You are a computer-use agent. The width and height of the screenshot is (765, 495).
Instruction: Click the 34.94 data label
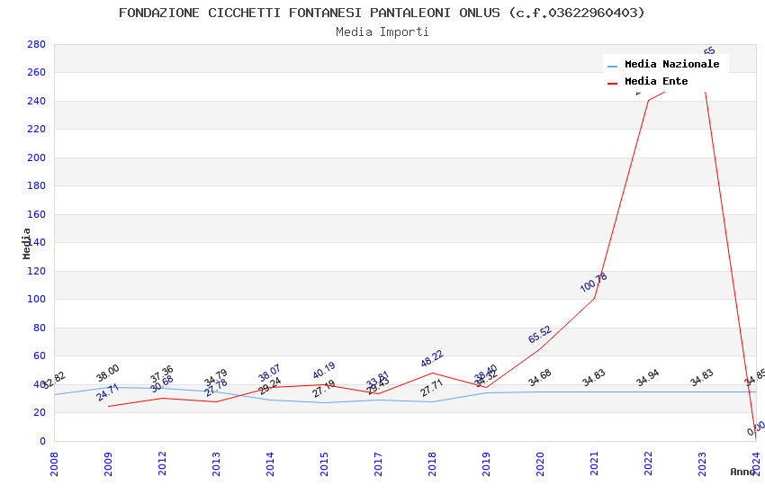648,378
